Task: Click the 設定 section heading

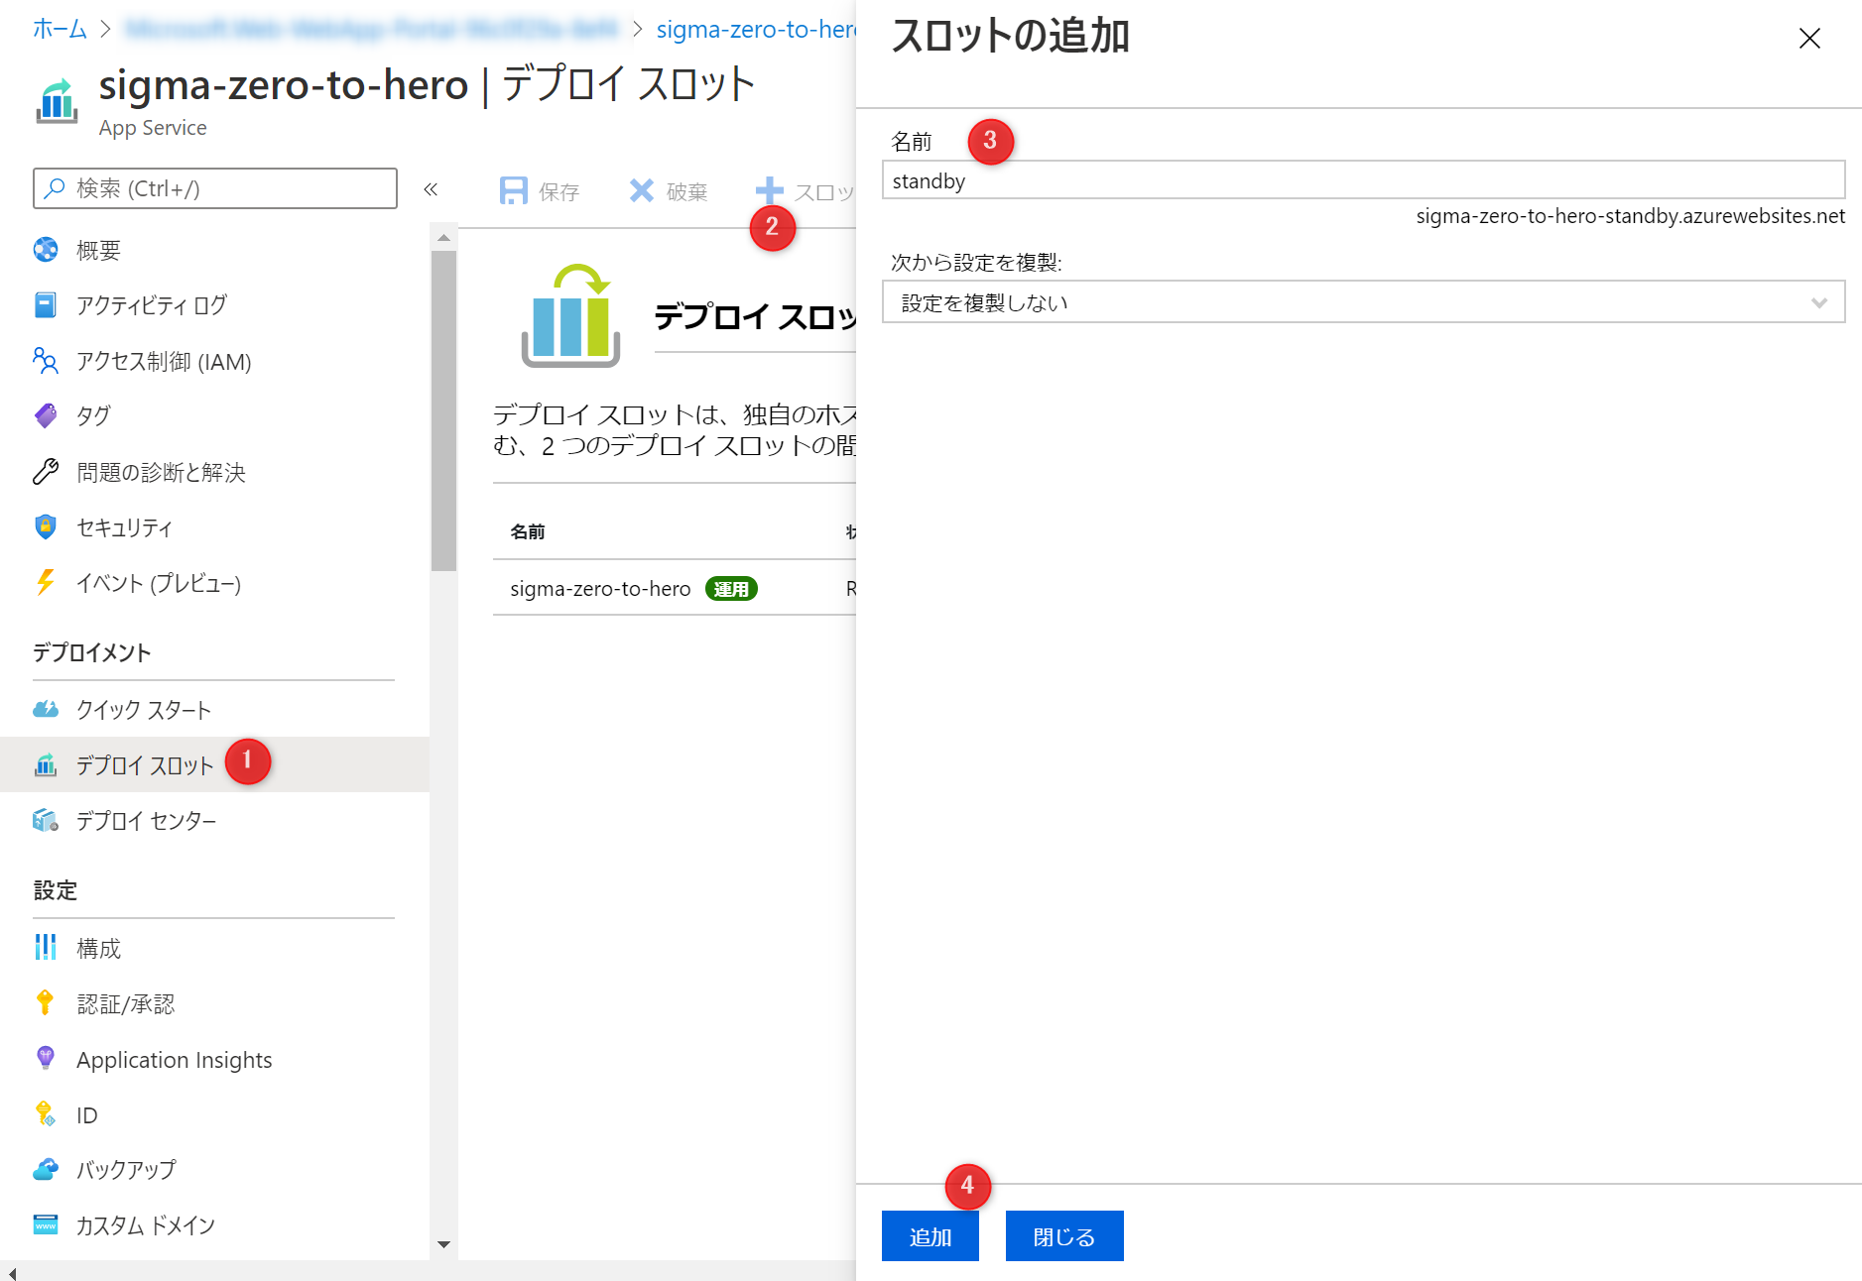Action: pos(55,890)
